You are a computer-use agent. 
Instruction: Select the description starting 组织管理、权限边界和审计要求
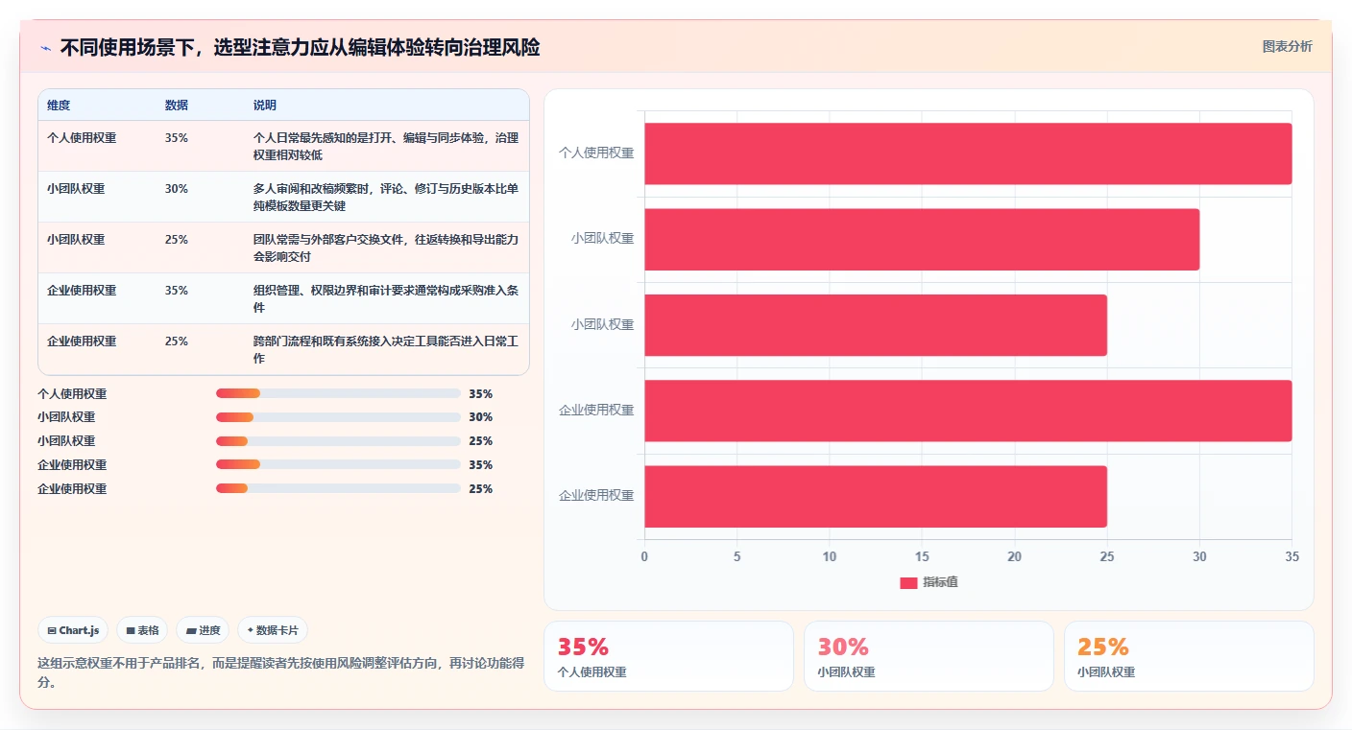point(386,299)
